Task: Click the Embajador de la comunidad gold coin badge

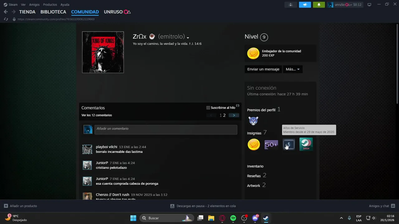Action: 253,53
